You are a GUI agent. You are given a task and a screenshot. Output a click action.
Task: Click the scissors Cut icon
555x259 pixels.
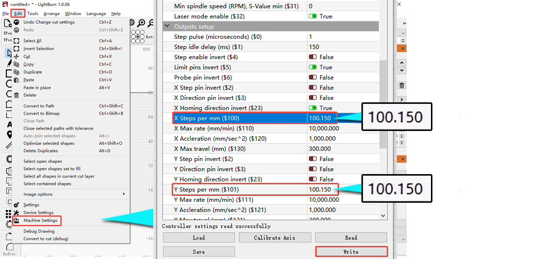pyautogui.click(x=16, y=56)
